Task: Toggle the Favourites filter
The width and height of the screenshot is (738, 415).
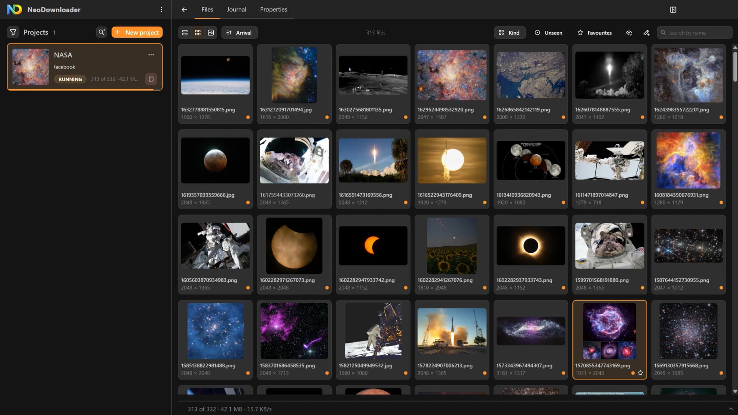Action: [x=595, y=33]
